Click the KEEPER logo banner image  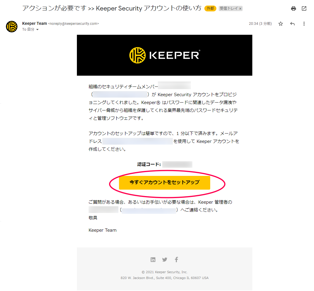pos(164,55)
